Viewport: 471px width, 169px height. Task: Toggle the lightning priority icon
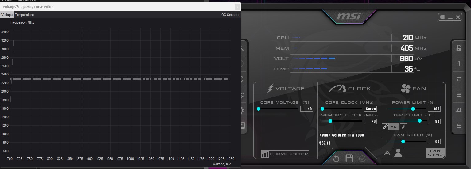pyautogui.click(x=403, y=127)
